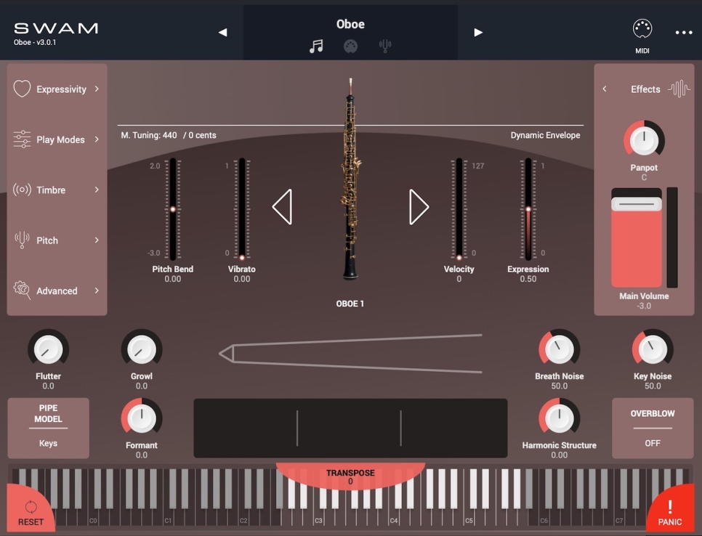Toggle the PIPE MODEL Keys switch
Viewport: 702px width, 536px height.
tap(49, 429)
